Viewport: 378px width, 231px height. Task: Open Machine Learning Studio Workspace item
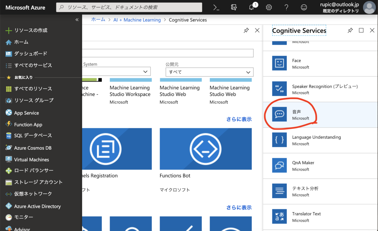[x=130, y=91]
